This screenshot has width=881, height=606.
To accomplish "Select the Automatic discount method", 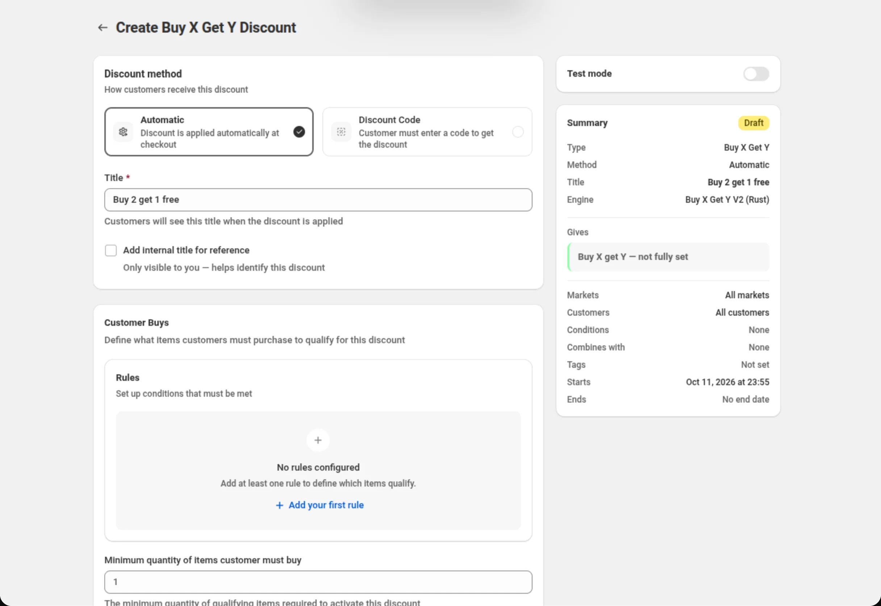I will [x=209, y=132].
